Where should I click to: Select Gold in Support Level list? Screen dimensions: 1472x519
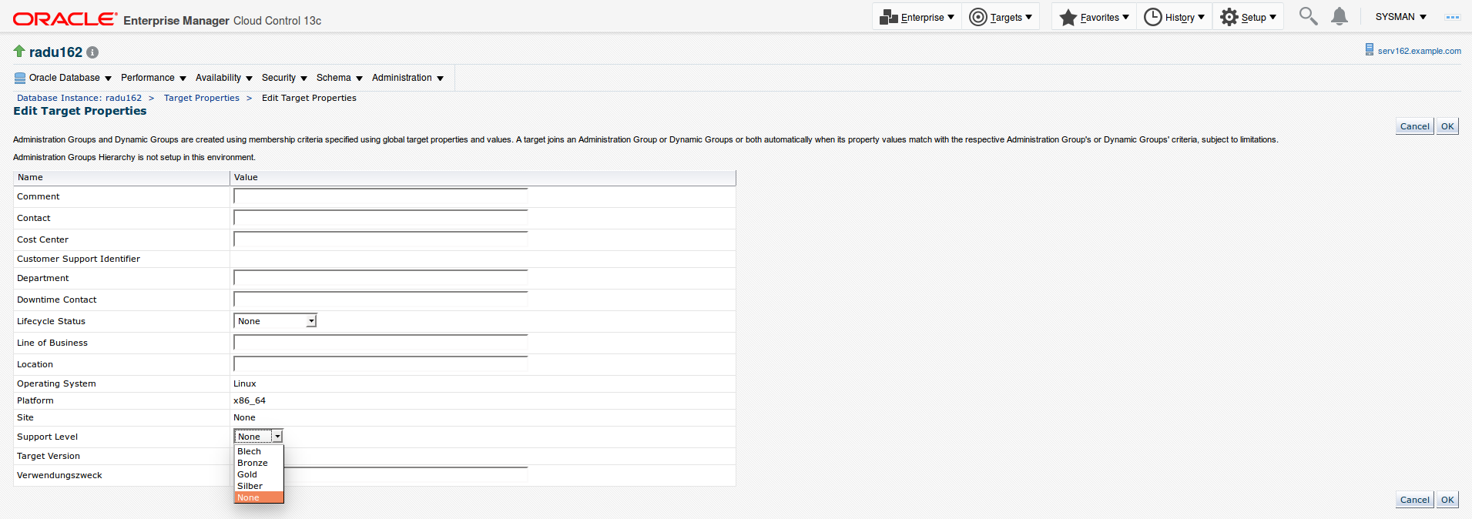point(247,474)
